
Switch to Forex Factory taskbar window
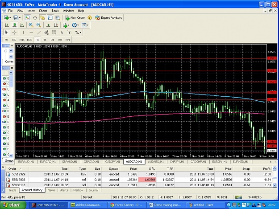pyautogui.click(x=127, y=205)
